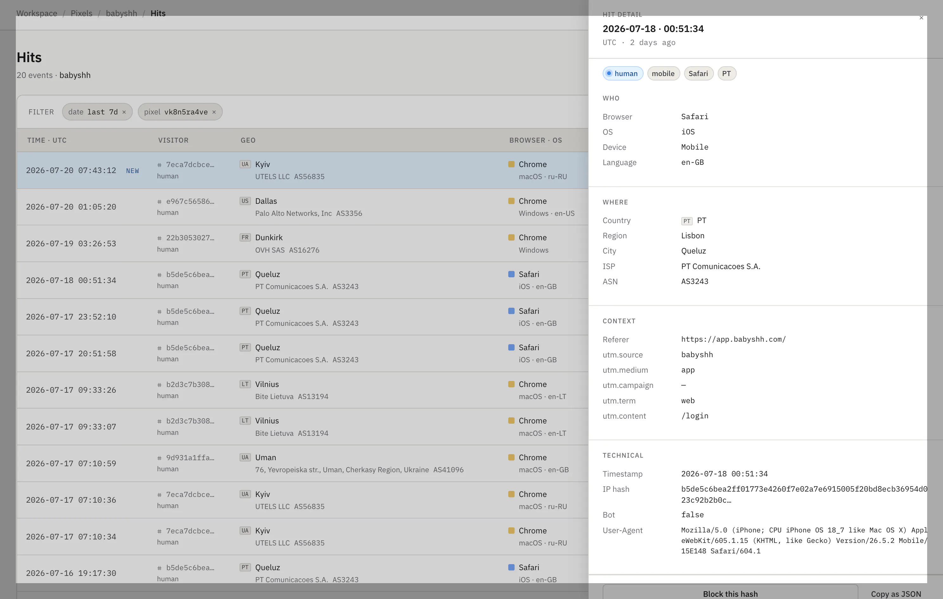This screenshot has width=943, height=599.
Task: Click the hash icon before visitor 9d931a1ffa
Action: 159,458
